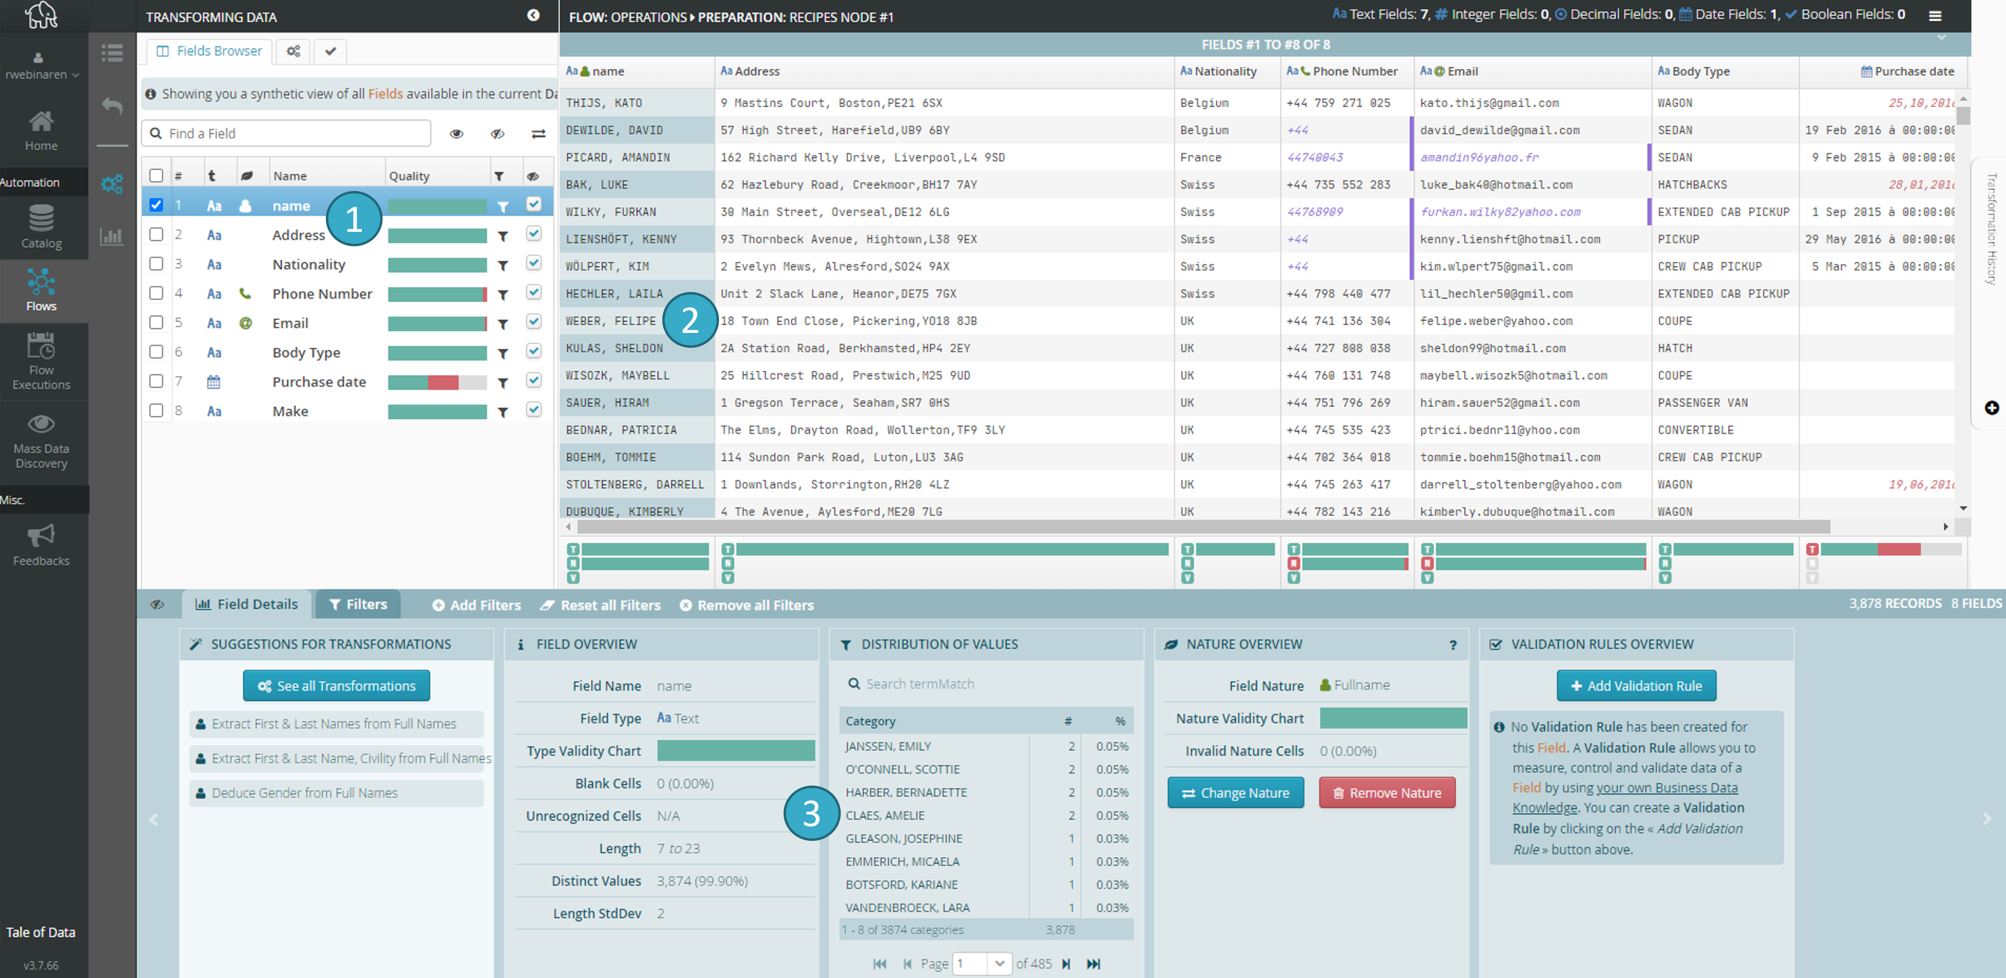
Task: Click the swap arrows icon beside search
Action: (x=538, y=134)
